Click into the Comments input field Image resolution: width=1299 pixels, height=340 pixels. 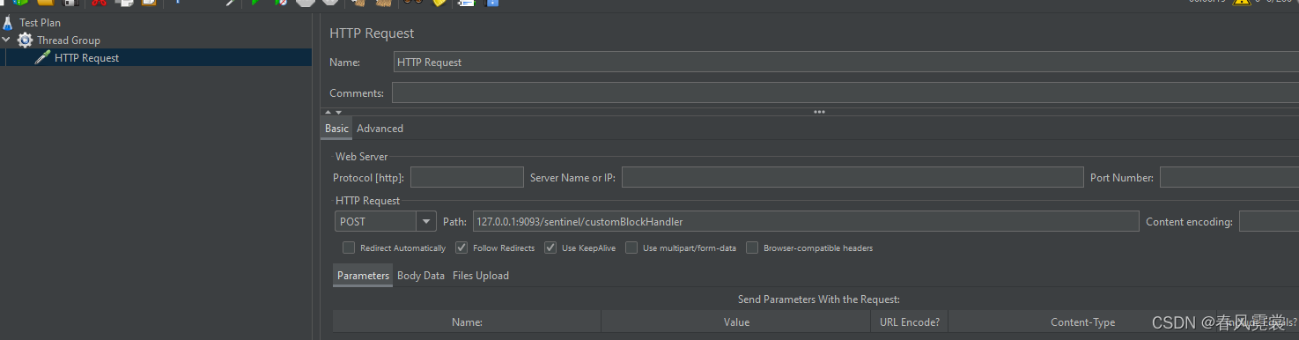click(x=845, y=92)
